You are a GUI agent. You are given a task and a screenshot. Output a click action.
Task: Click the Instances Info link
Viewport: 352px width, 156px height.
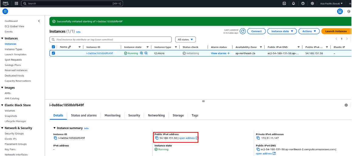click(78, 32)
